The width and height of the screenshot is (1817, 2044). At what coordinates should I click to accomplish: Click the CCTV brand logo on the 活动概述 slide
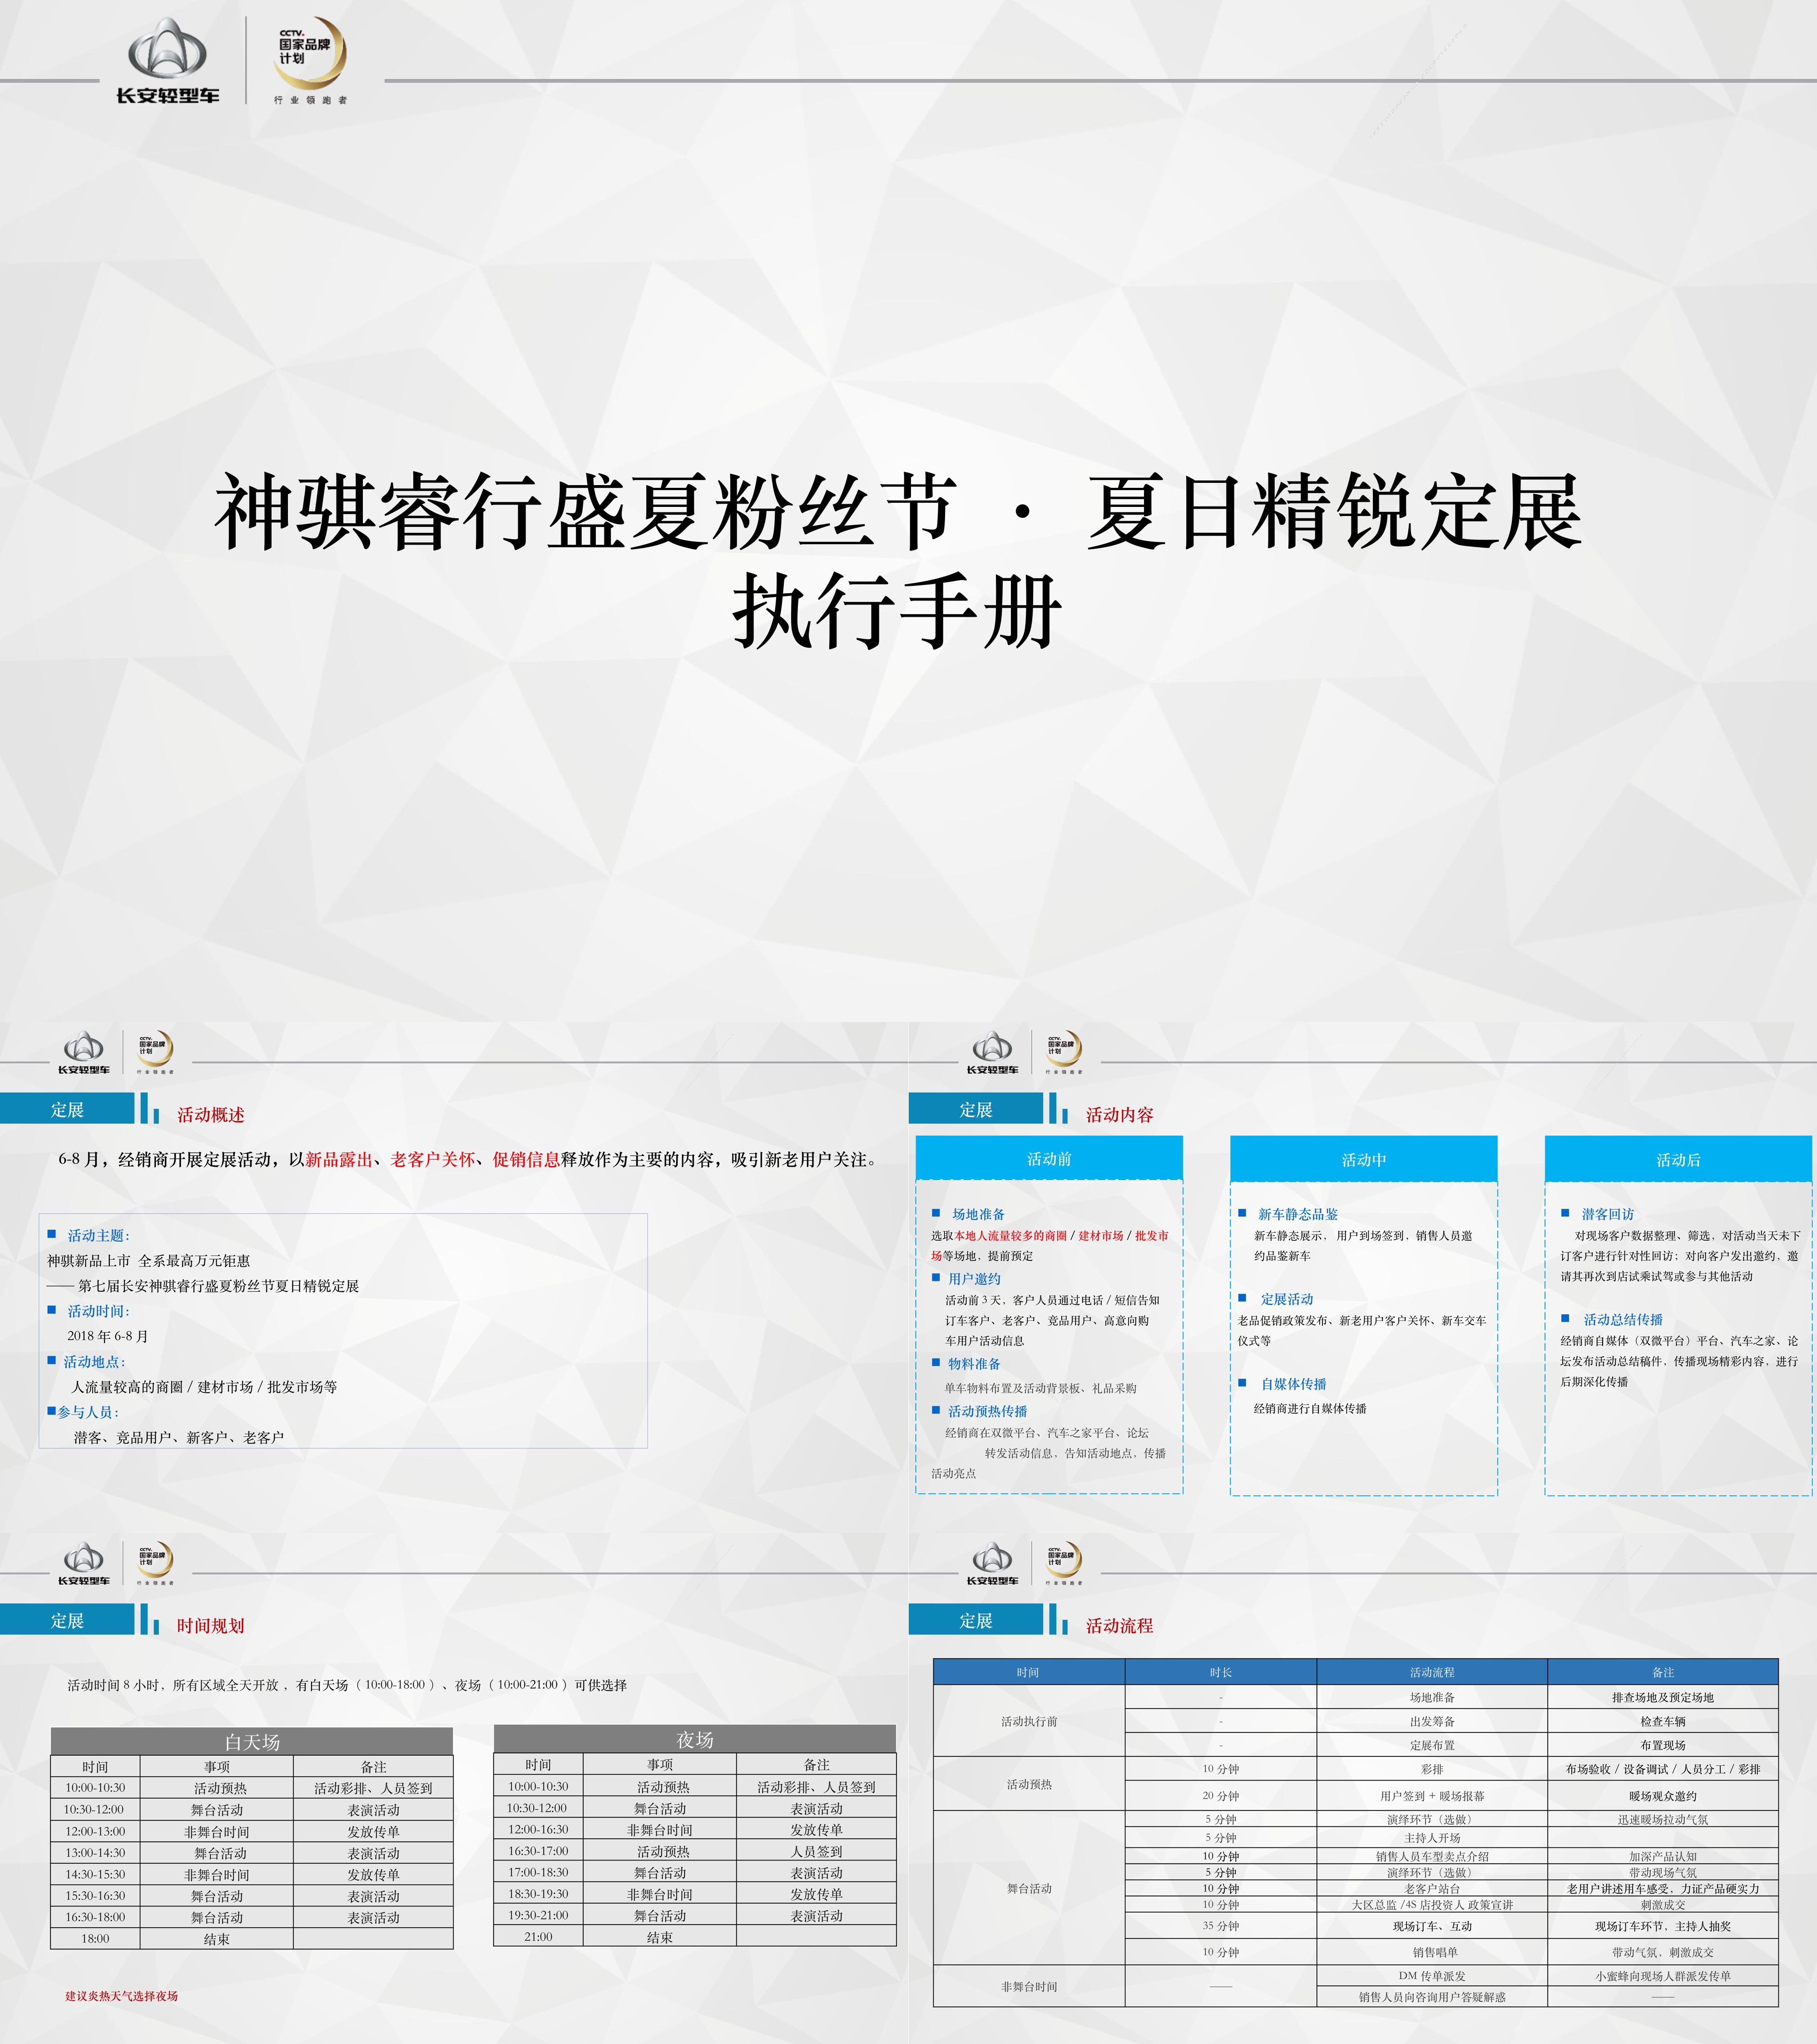[x=155, y=1052]
